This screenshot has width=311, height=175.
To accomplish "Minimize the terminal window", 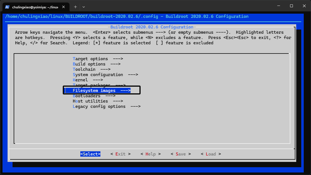I will click(x=279, y=6).
